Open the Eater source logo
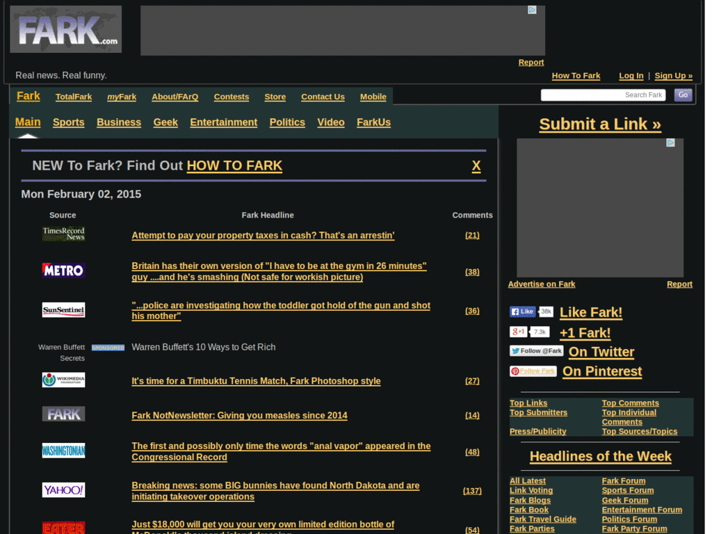Image resolution: width=712 pixels, height=534 pixels. (x=63, y=528)
